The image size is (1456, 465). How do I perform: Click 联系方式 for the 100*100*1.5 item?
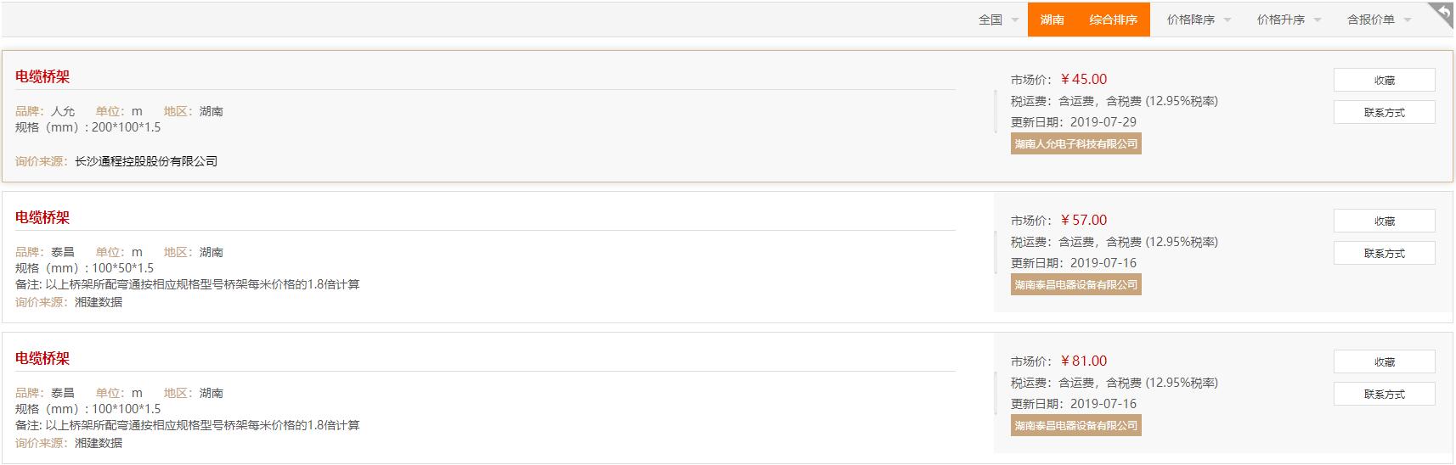1384,394
